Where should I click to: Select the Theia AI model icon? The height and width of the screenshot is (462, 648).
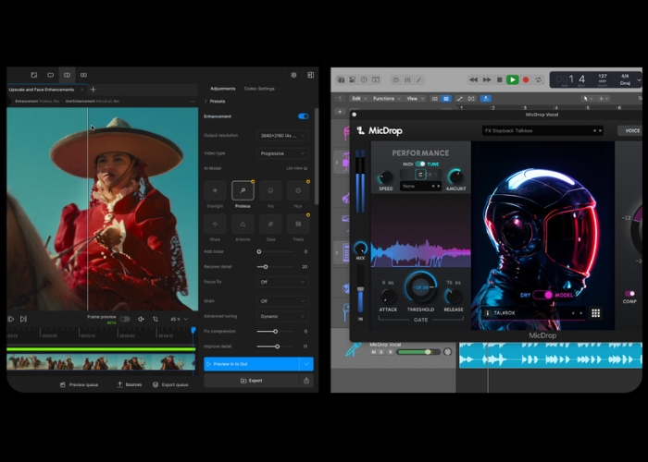pyautogui.click(x=298, y=224)
